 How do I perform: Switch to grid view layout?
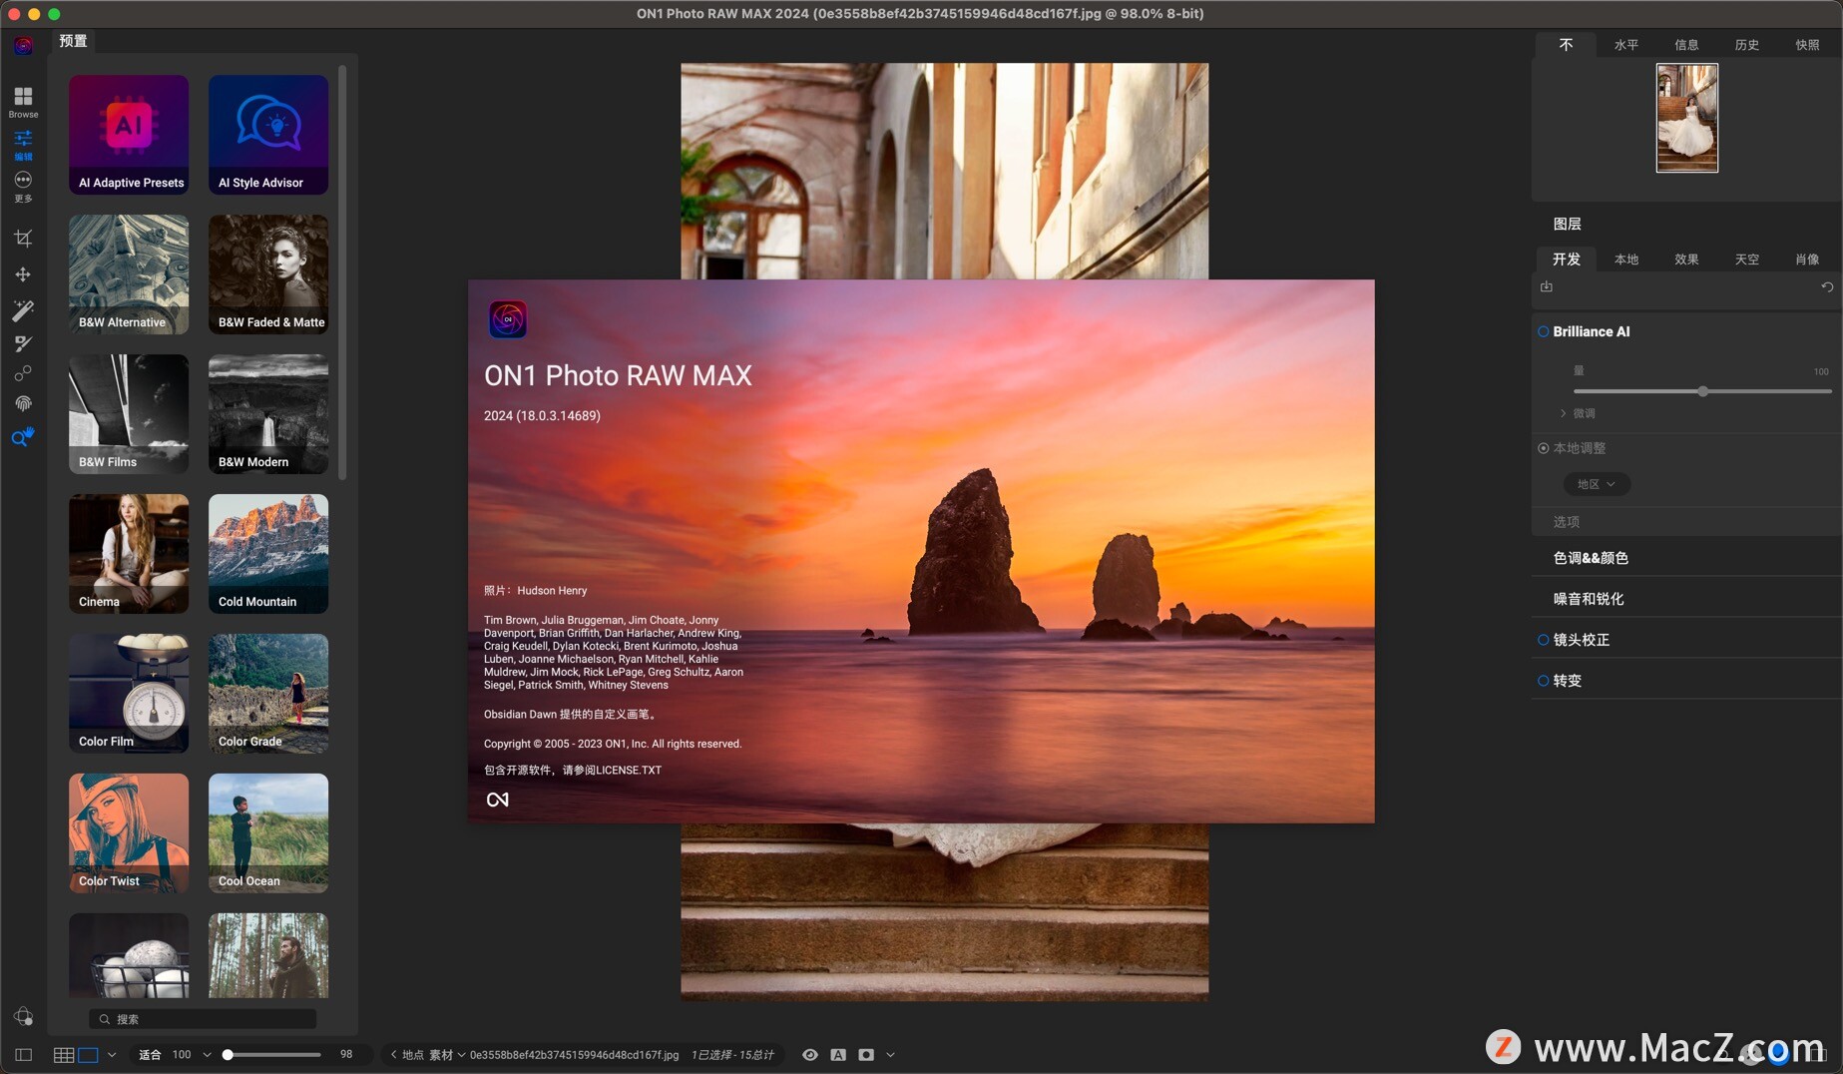(64, 1054)
